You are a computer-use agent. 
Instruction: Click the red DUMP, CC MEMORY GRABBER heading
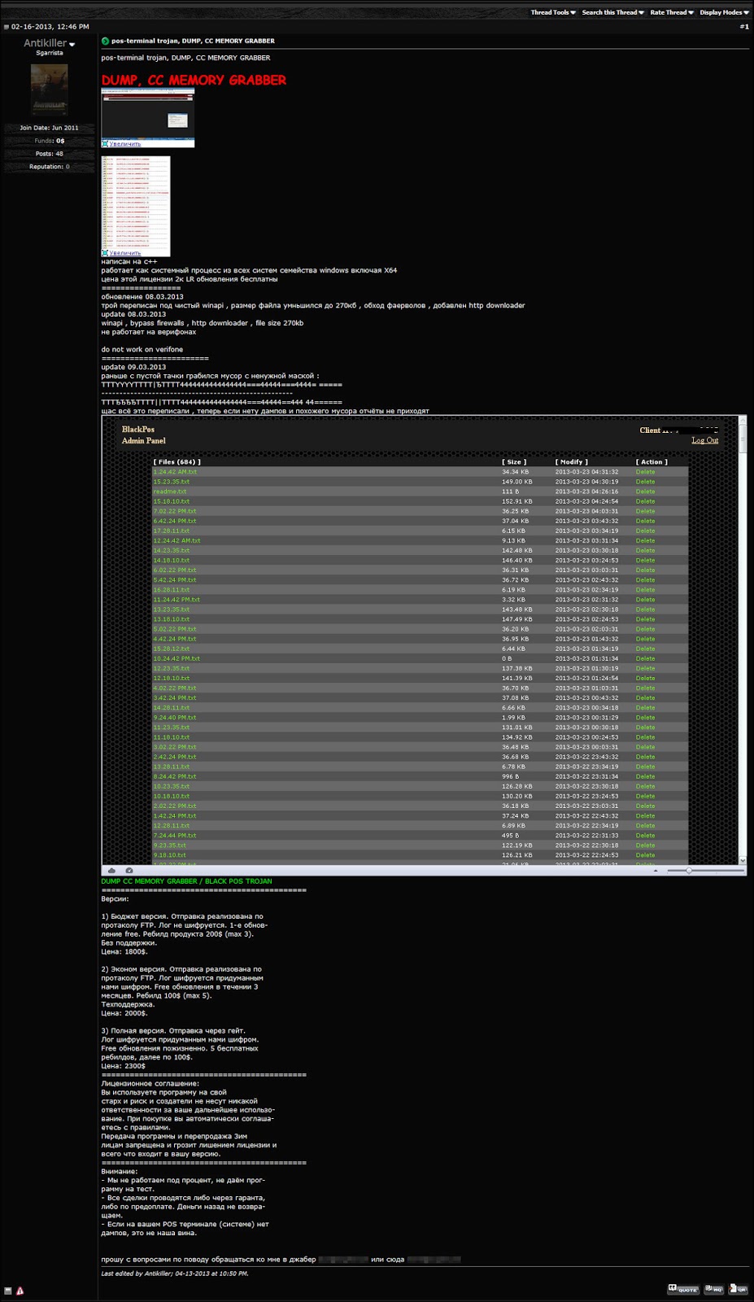[194, 80]
